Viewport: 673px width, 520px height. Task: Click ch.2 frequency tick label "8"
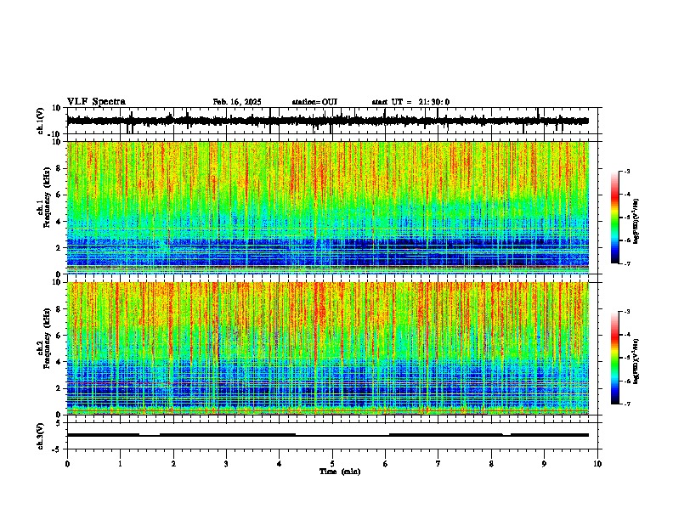(x=59, y=309)
